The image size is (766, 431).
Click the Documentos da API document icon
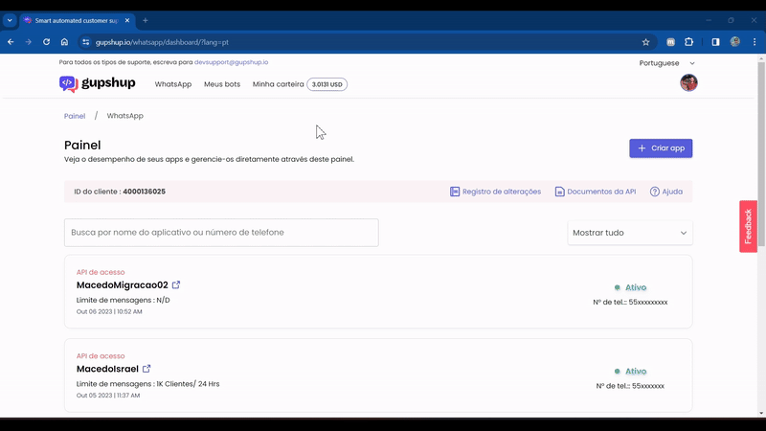[x=560, y=192]
